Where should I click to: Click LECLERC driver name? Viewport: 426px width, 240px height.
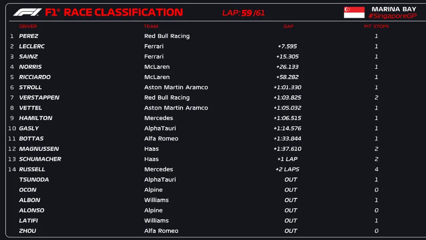(x=32, y=46)
